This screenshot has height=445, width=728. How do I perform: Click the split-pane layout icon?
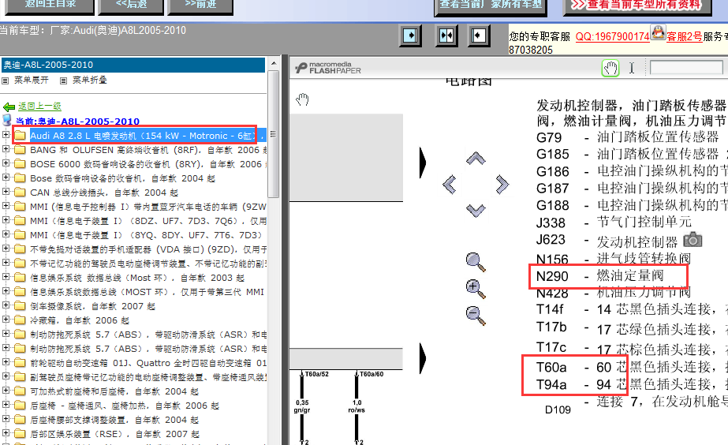[x=446, y=36]
